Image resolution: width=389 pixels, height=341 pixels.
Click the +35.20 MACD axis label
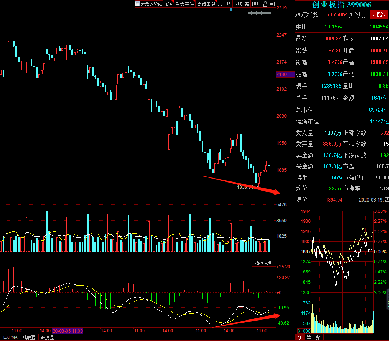(x=283, y=267)
